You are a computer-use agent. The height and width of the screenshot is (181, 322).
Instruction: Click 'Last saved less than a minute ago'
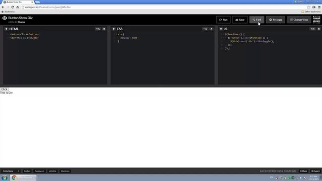(x=278, y=171)
